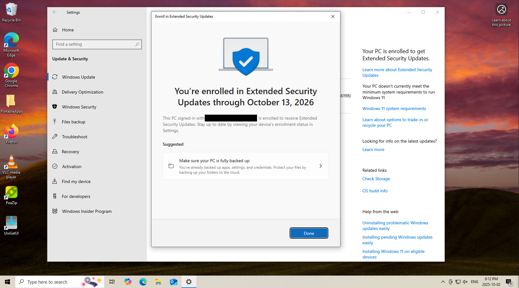Screen dimensions: 519x288
Task: Click the Activation checkmark icon
Action: pos(55,166)
